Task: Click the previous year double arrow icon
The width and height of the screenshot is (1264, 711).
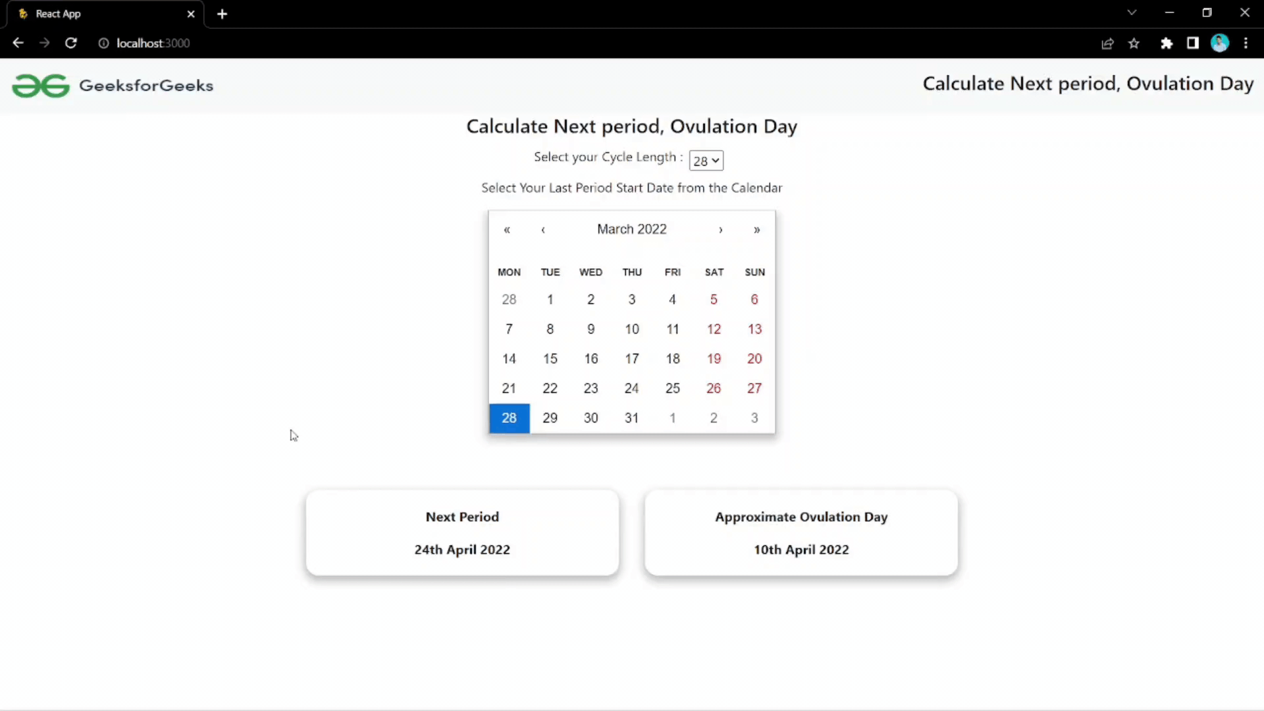Action: click(507, 229)
